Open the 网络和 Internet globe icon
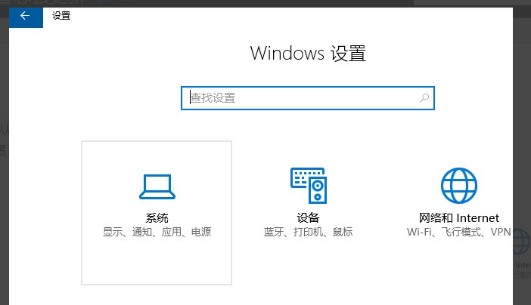This screenshot has height=305, width=531. (459, 185)
